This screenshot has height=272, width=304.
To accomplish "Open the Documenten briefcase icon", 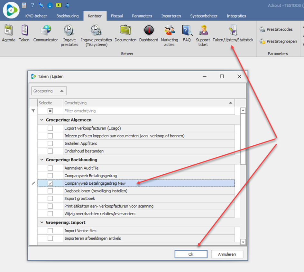I will (x=125, y=30).
